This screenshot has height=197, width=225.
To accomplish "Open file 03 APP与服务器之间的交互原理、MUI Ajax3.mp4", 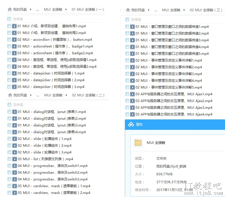I will pos(174,108).
